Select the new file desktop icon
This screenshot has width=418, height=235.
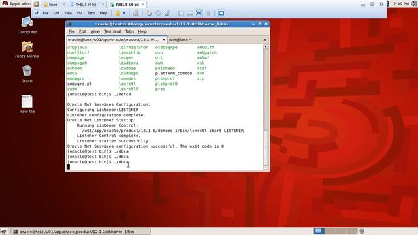(27, 104)
